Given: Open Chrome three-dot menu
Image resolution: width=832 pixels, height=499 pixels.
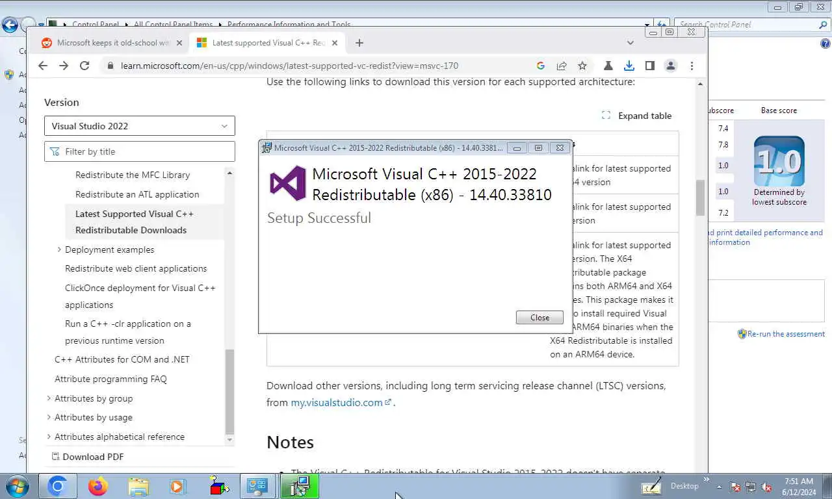Looking at the screenshot, I should (x=692, y=66).
